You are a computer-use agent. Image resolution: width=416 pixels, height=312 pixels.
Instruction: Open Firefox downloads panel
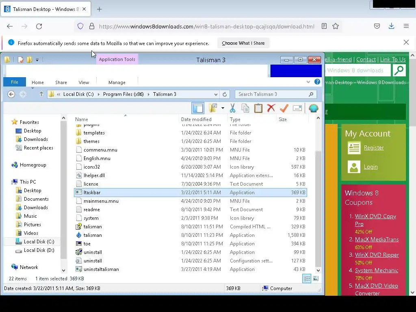tap(391, 26)
